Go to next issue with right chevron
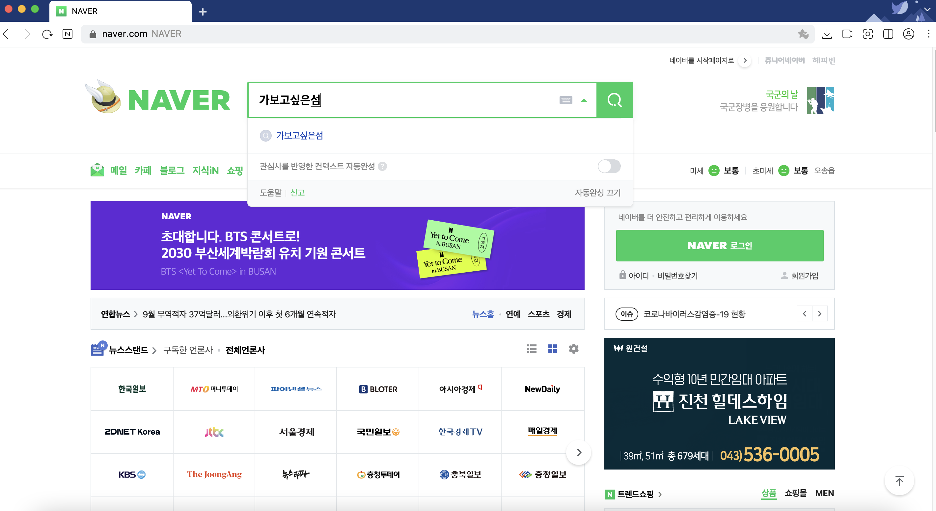This screenshot has width=936, height=511. (819, 314)
